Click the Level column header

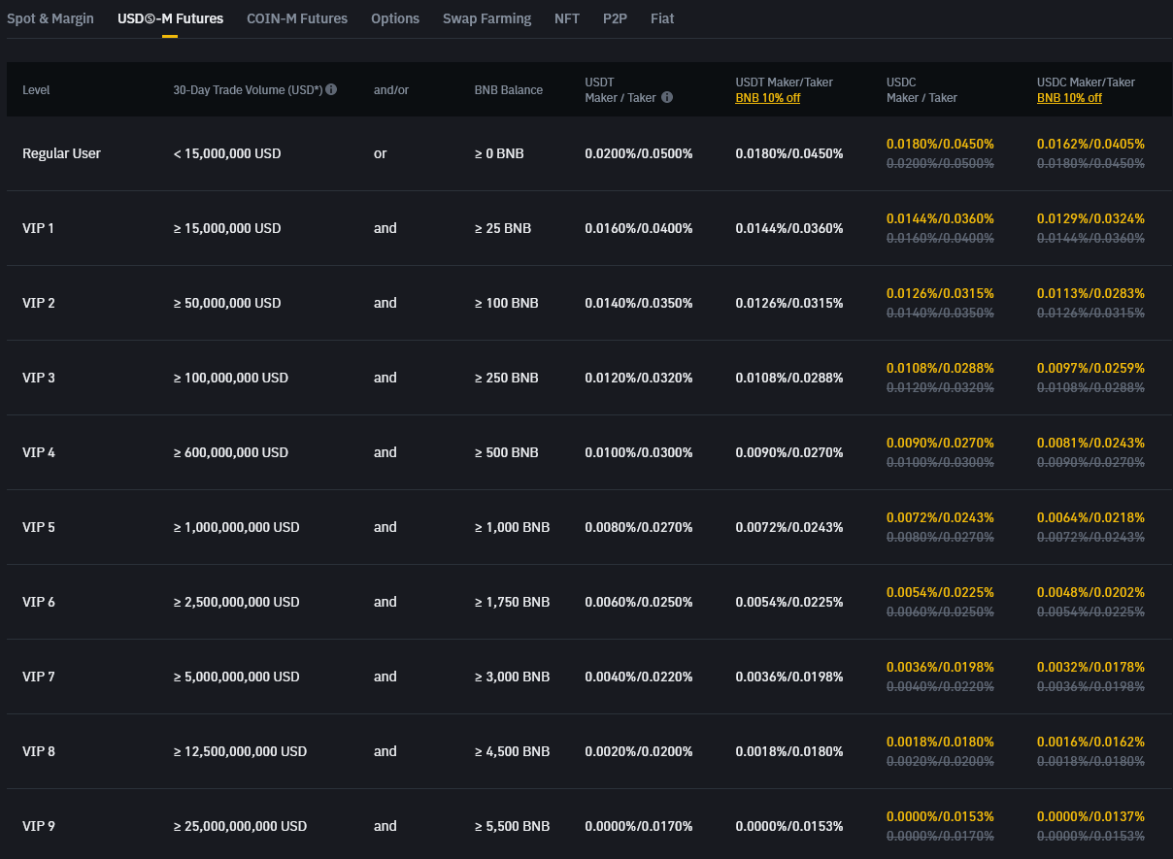click(36, 89)
